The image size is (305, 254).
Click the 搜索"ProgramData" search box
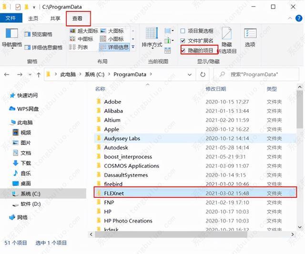[256, 74]
